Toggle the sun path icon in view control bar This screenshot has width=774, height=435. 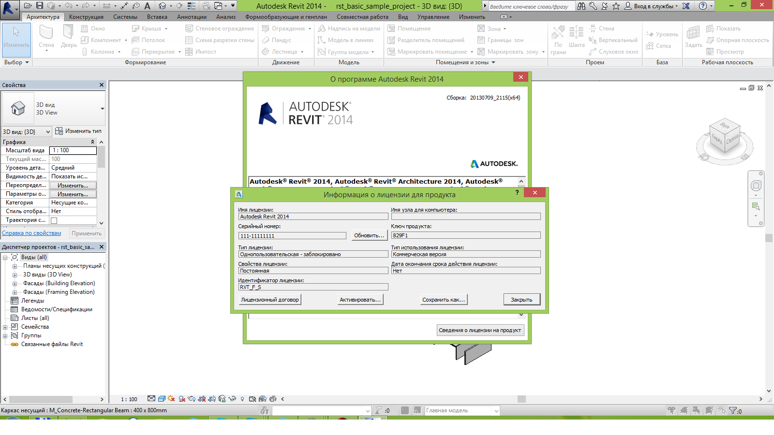coord(171,399)
